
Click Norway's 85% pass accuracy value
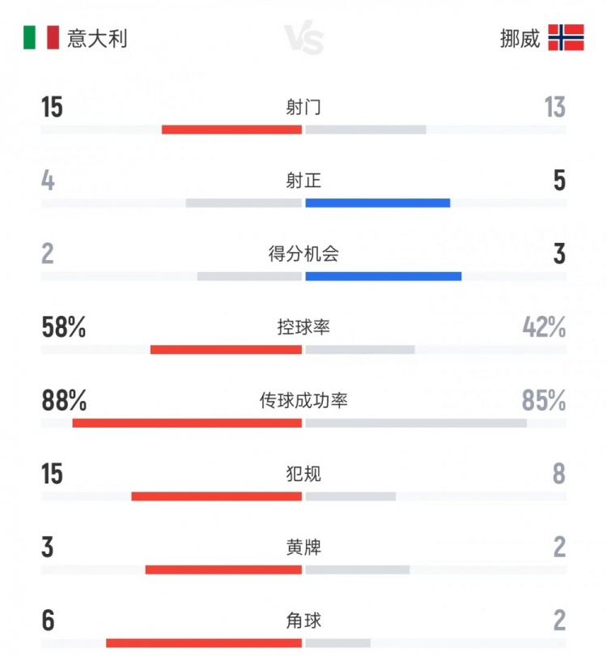544,400
